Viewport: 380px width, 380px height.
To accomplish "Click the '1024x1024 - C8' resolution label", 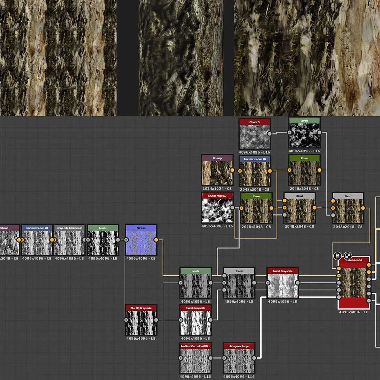I will tap(217, 188).
